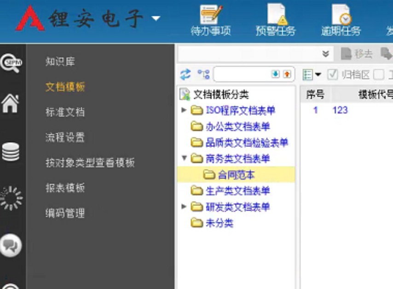Toggle the 归档区 checkbox

(x=332, y=75)
